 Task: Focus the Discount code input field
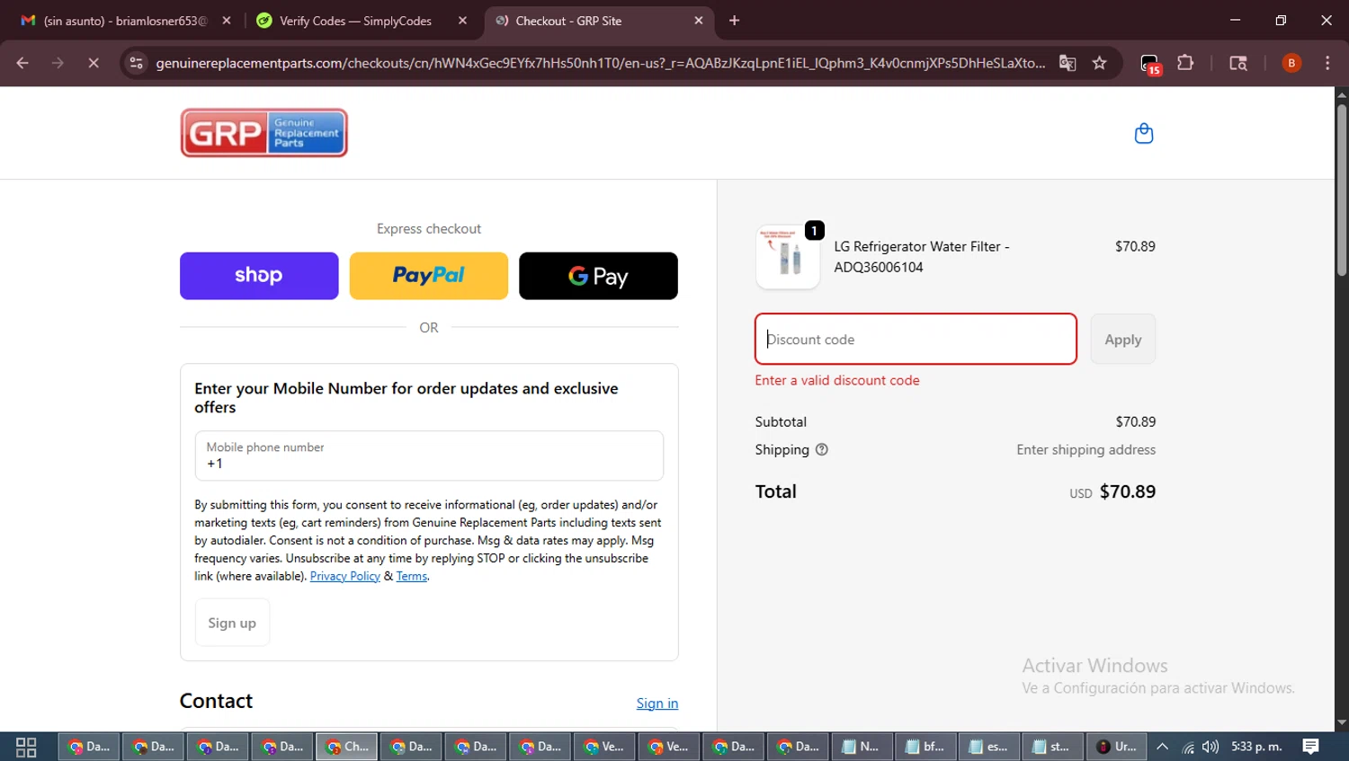916,340
